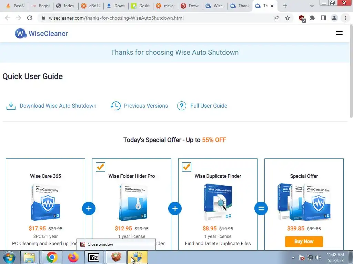
Task: Toggle the browser side panel icon
Action: click(x=323, y=18)
